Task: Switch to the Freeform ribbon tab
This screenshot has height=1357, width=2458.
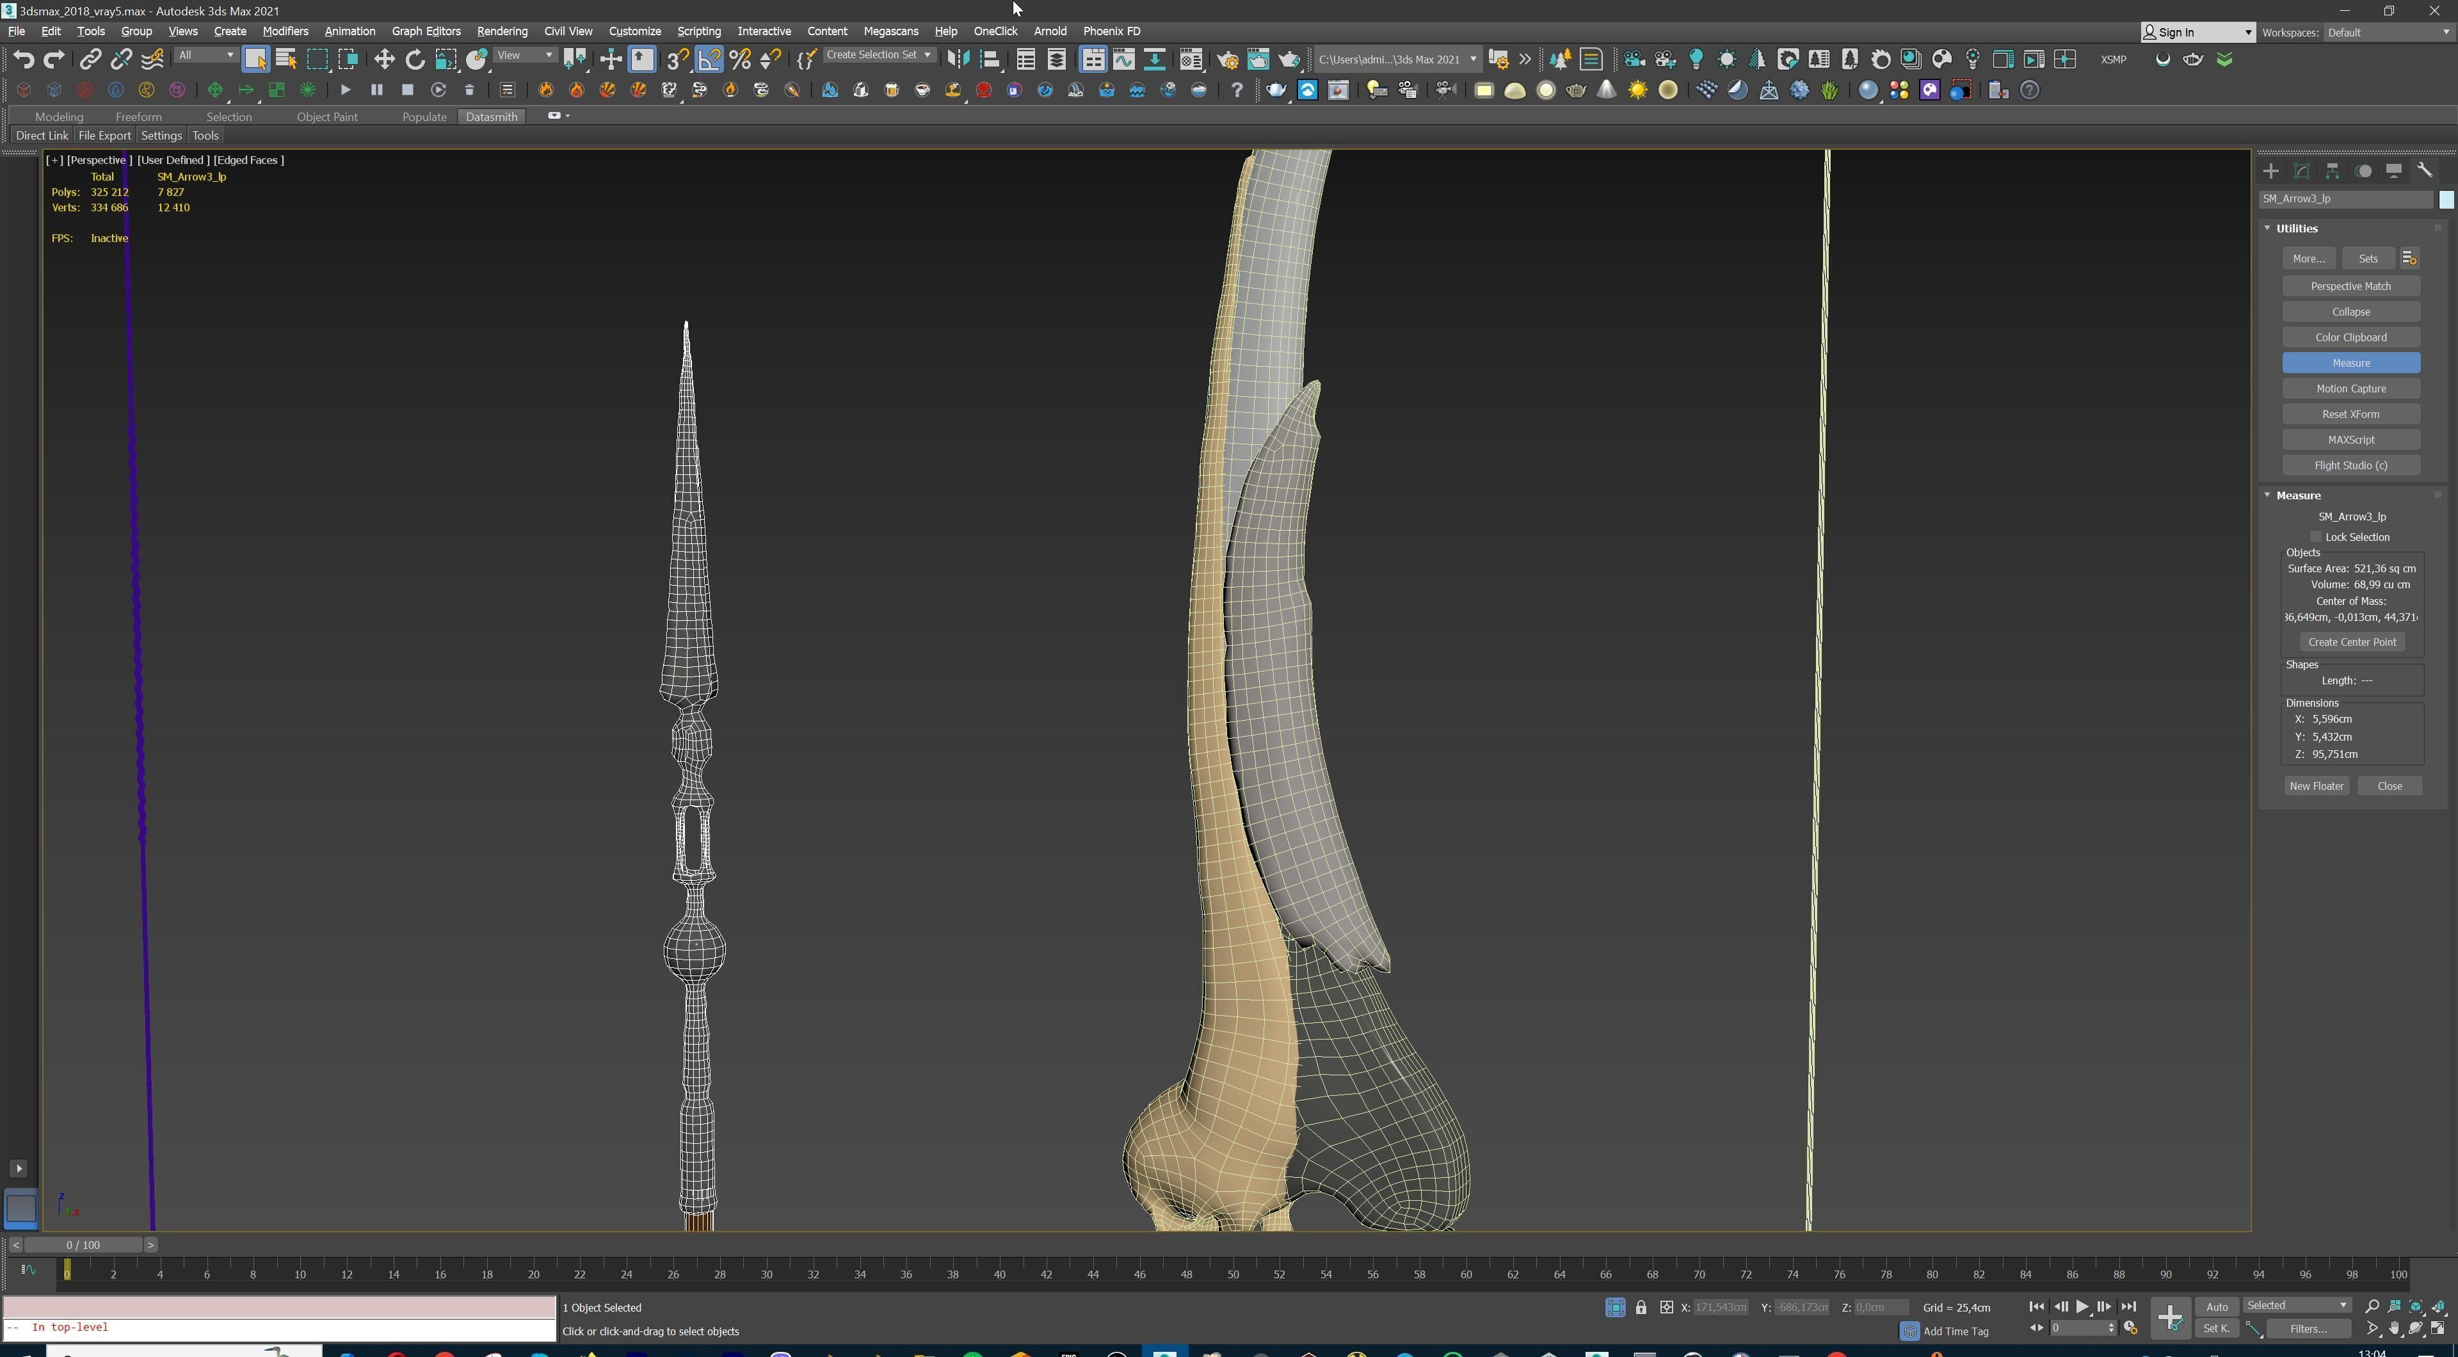Action: click(x=138, y=116)
